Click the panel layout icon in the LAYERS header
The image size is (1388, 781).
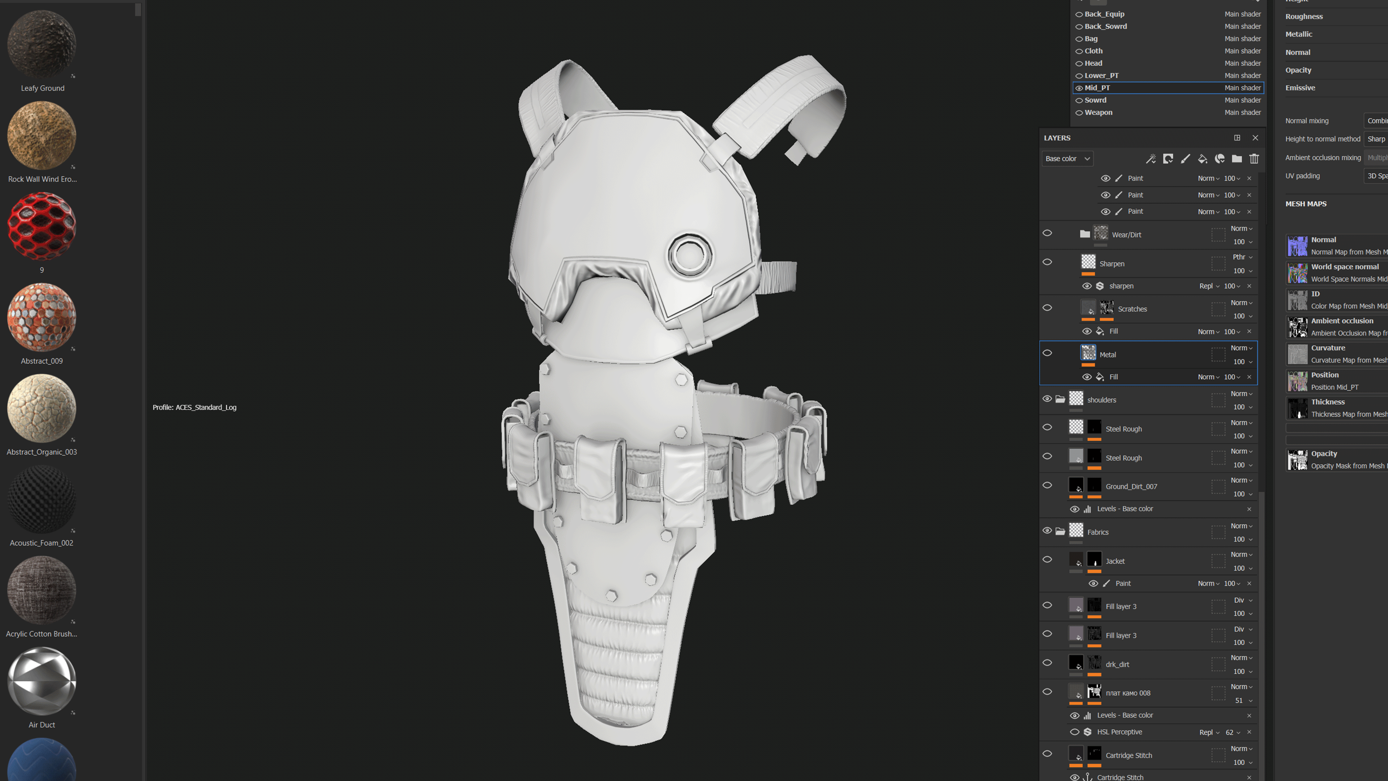tap(1237, 137)
